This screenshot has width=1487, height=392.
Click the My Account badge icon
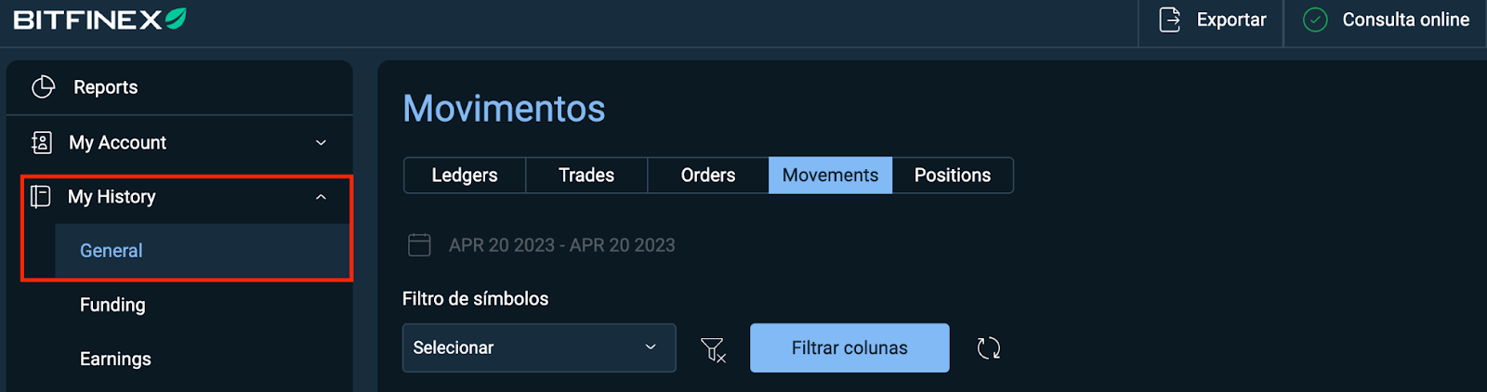coord(42,142)
